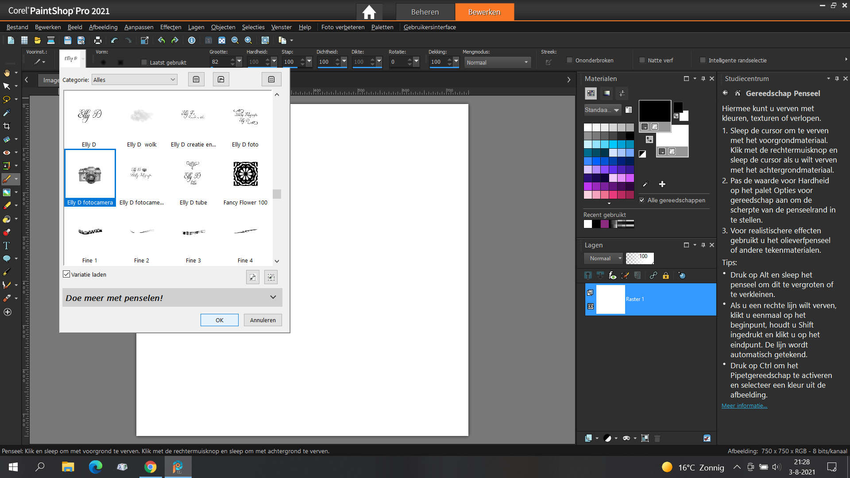Click OK in the brush dialog

[220, 320]
